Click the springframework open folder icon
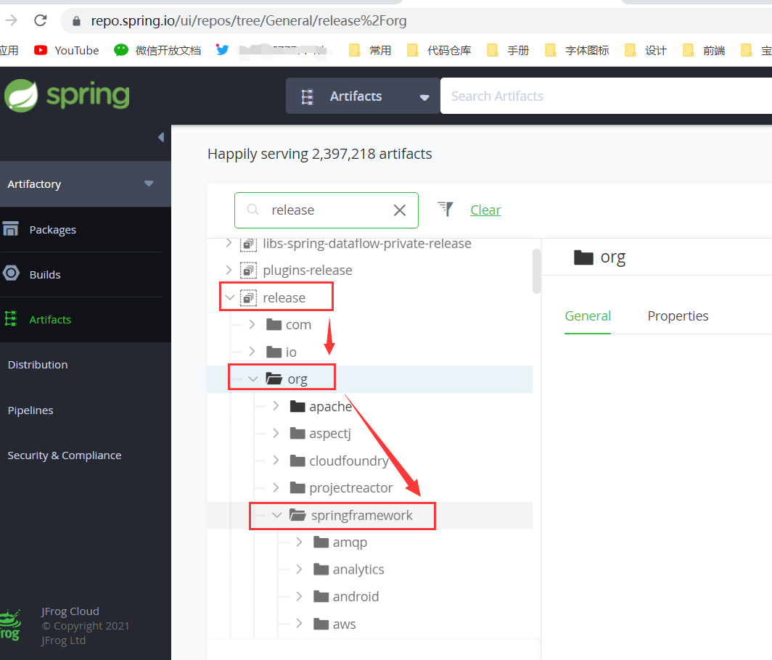The width and height of the screenshot is (772, 660). (297, 515)
